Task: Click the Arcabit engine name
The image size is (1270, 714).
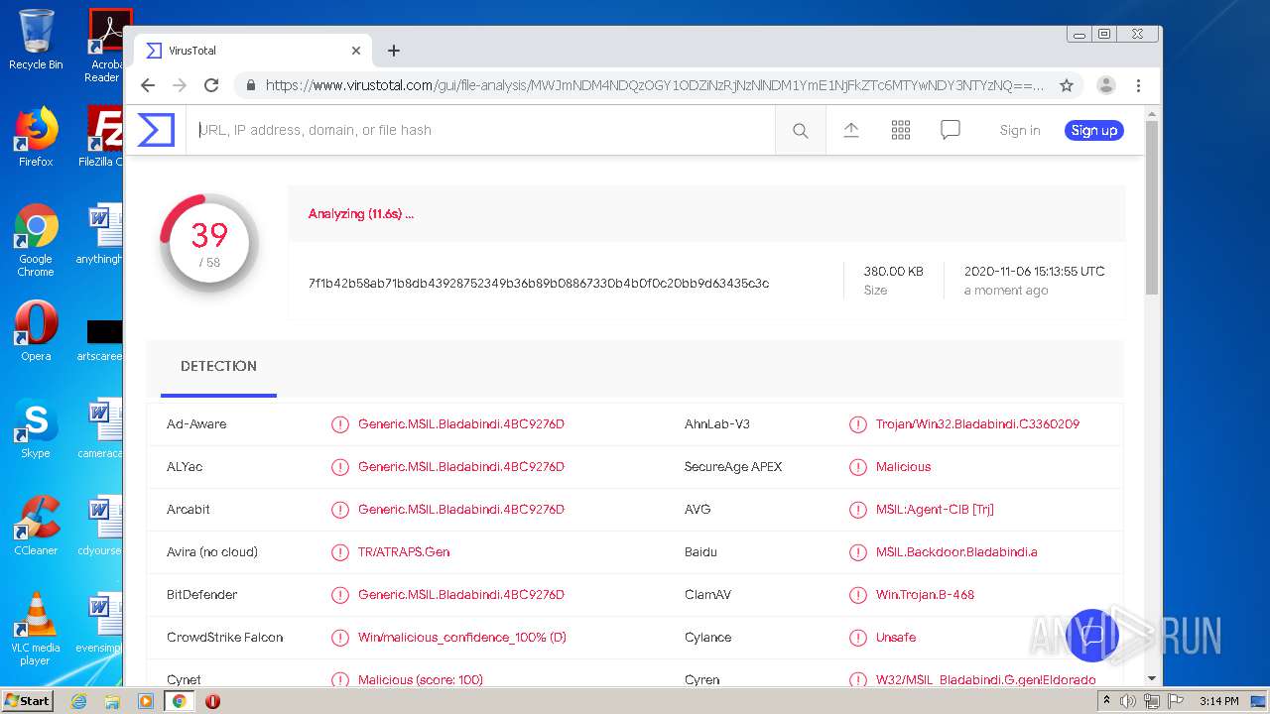Action: pos(189,510)
